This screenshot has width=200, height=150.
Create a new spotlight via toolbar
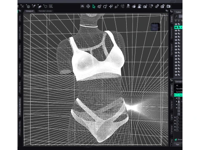(x=34, y=6)
